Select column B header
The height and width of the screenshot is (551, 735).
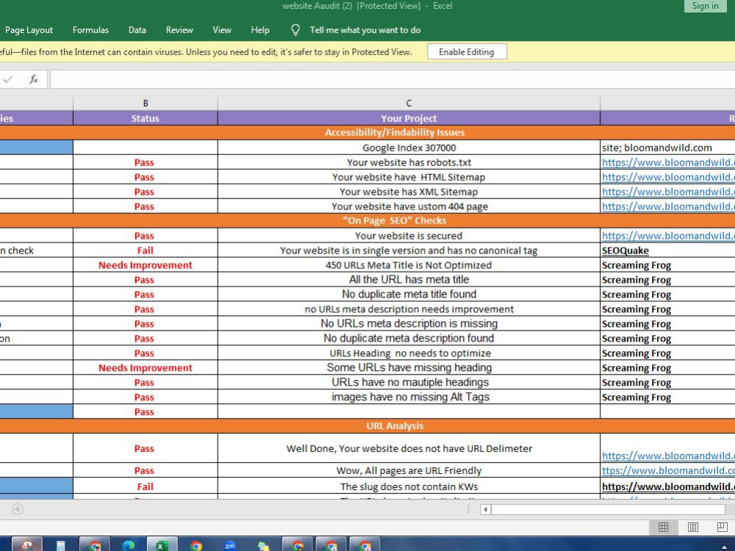pos(146,103)
